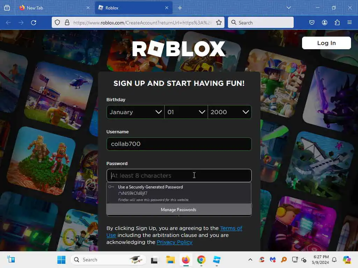This screenshot has width=358, height=268.
Task: Open the blue app icon beside Chrome
Action: (217, 260)
